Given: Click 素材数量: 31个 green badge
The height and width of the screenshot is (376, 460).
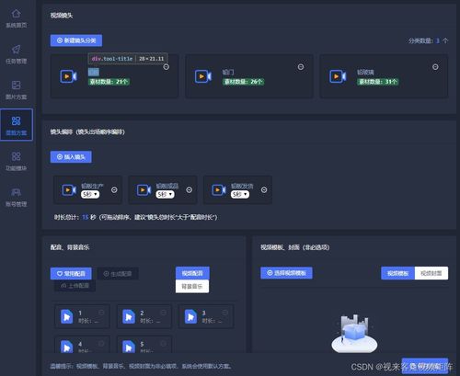Looking at the screenshot, I should 378,82.
